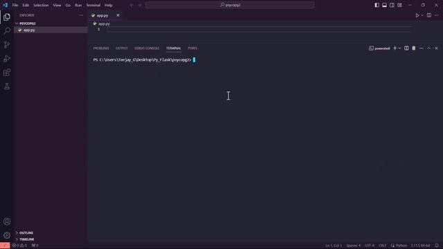Open errors and warnings count in status bar
Screen dimensions: 443x249
[19, 246]
